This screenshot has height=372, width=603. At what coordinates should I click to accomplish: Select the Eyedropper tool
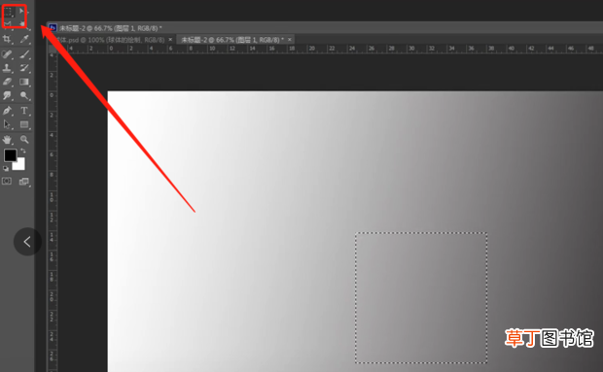click(x=24, y=39)
